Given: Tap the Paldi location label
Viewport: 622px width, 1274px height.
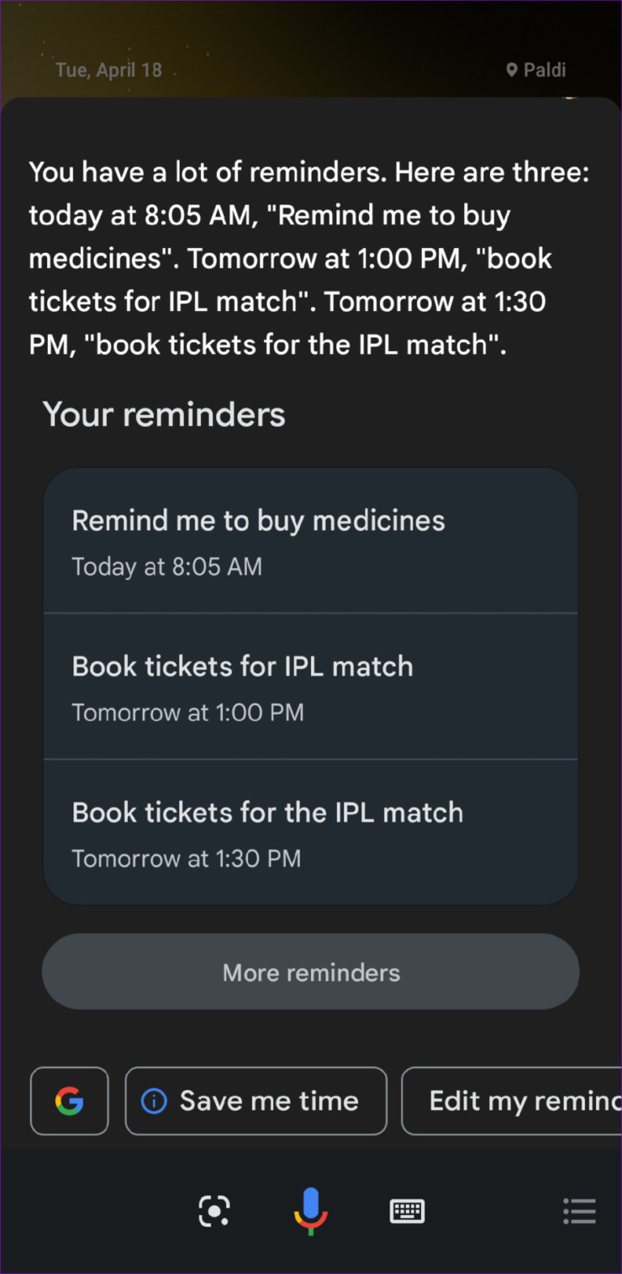Looking at the screenshot, I should tap(544, 70).
